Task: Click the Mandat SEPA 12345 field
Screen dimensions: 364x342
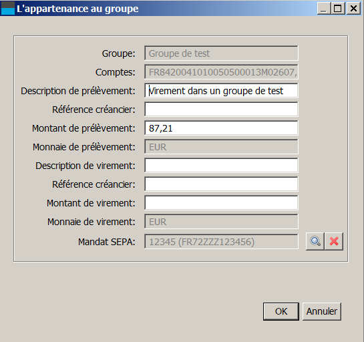Action: 221,241
